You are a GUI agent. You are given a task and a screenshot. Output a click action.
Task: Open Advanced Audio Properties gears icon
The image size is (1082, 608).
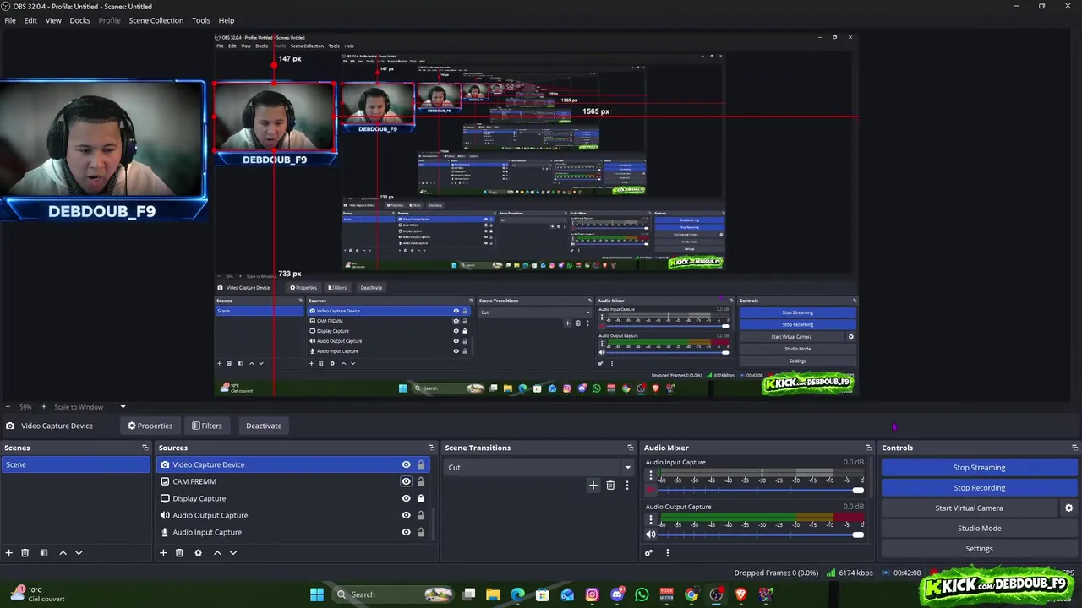click(x=649, y=553)
